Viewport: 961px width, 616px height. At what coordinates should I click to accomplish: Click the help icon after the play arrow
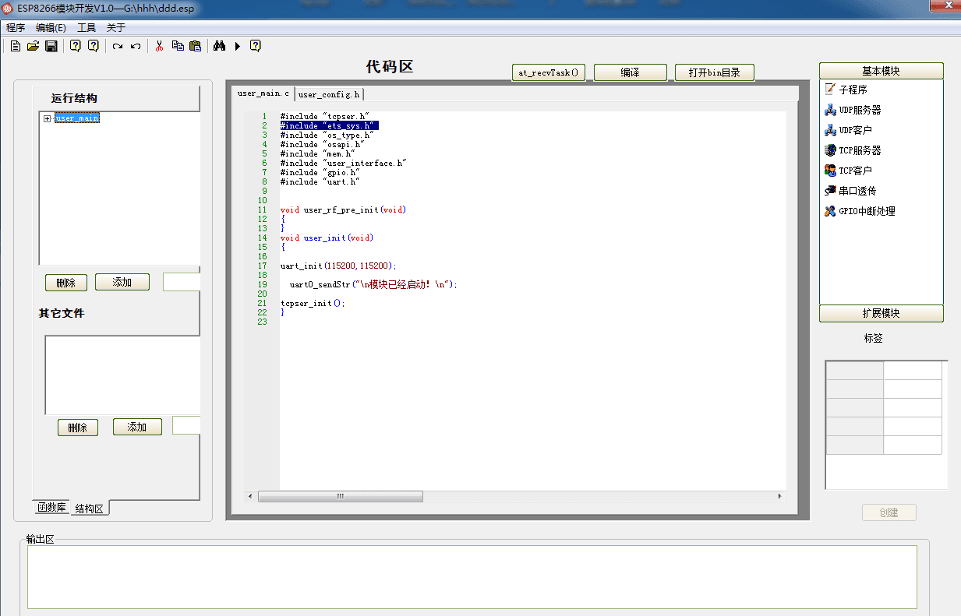[255, 46]
